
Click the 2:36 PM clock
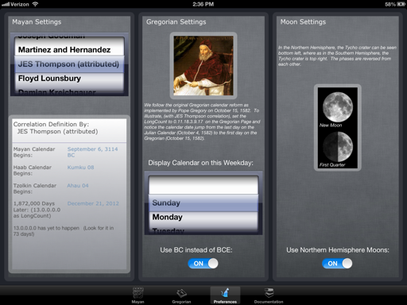pyautogui.click(x=203, y=4)
